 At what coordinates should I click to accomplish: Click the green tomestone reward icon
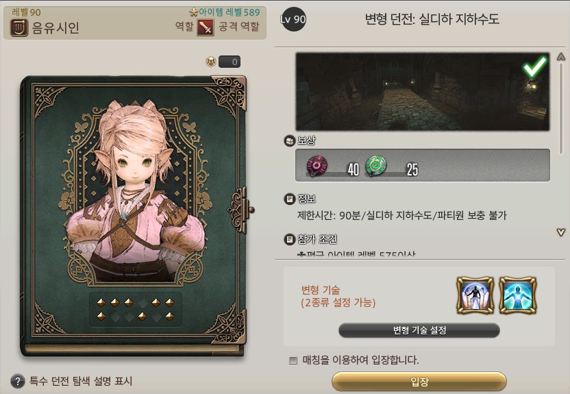376,166
